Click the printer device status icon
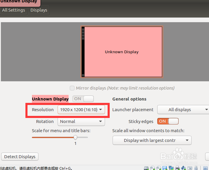Screen dimensions: 209x170 pyautogui.click(x=177, y=168)
